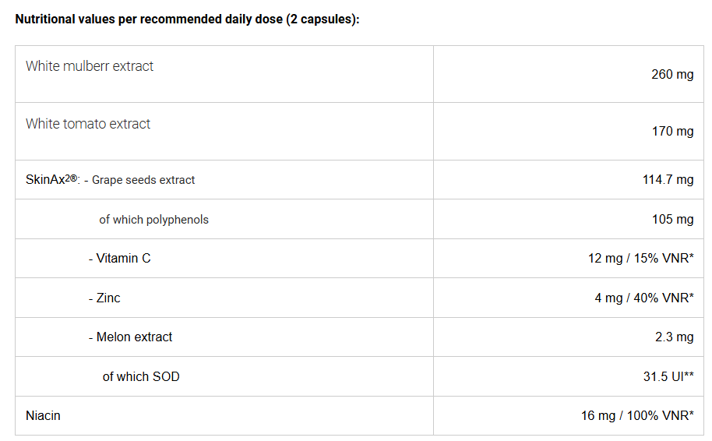Click the 31.5 UI value

point(668,376)
